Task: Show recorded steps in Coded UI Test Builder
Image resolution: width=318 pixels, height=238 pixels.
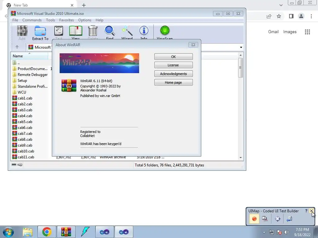Action: click(265, 219)
